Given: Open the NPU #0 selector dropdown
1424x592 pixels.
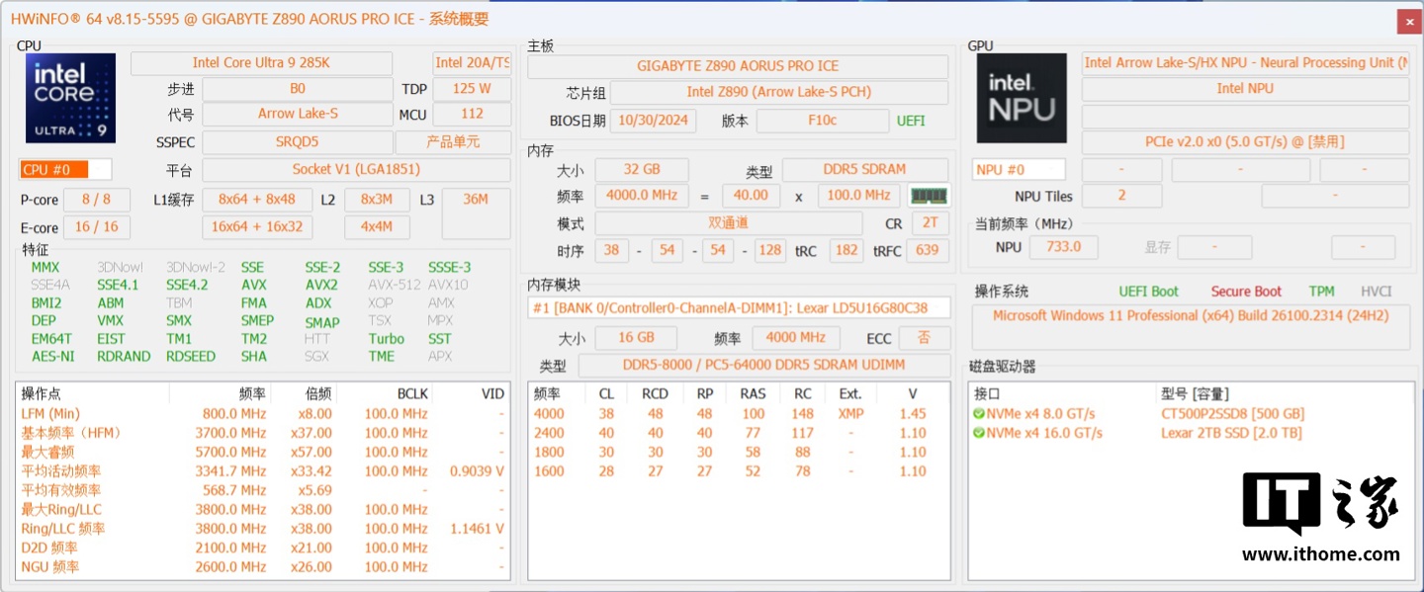Looking at the screenshot, I should click(1019, 169).
